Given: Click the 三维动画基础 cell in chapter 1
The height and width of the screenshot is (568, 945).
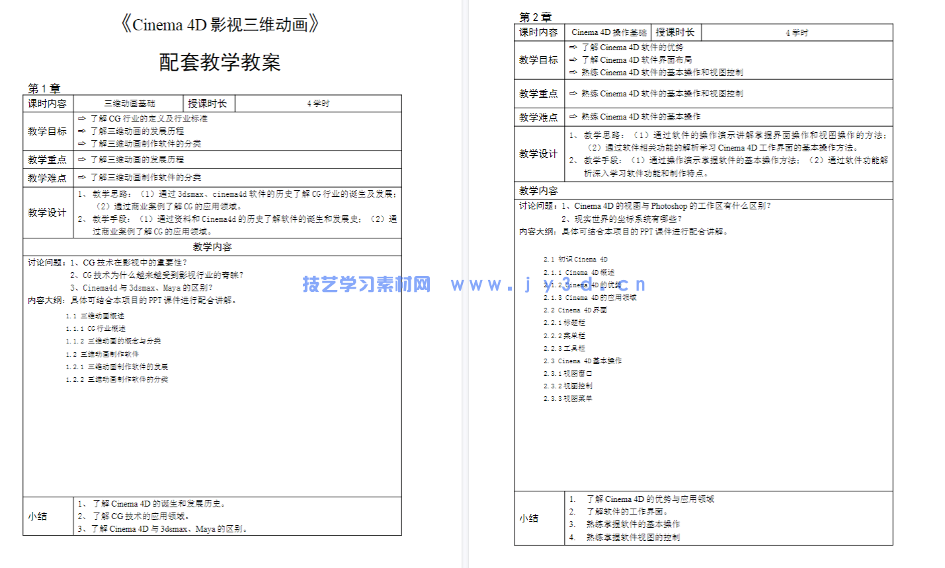Looking at the screenshot, I should coord(128,103).
